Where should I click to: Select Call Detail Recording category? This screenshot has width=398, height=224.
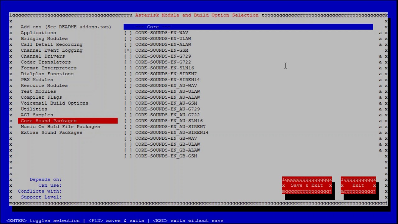pyautogui.click(x=52, y=44)
